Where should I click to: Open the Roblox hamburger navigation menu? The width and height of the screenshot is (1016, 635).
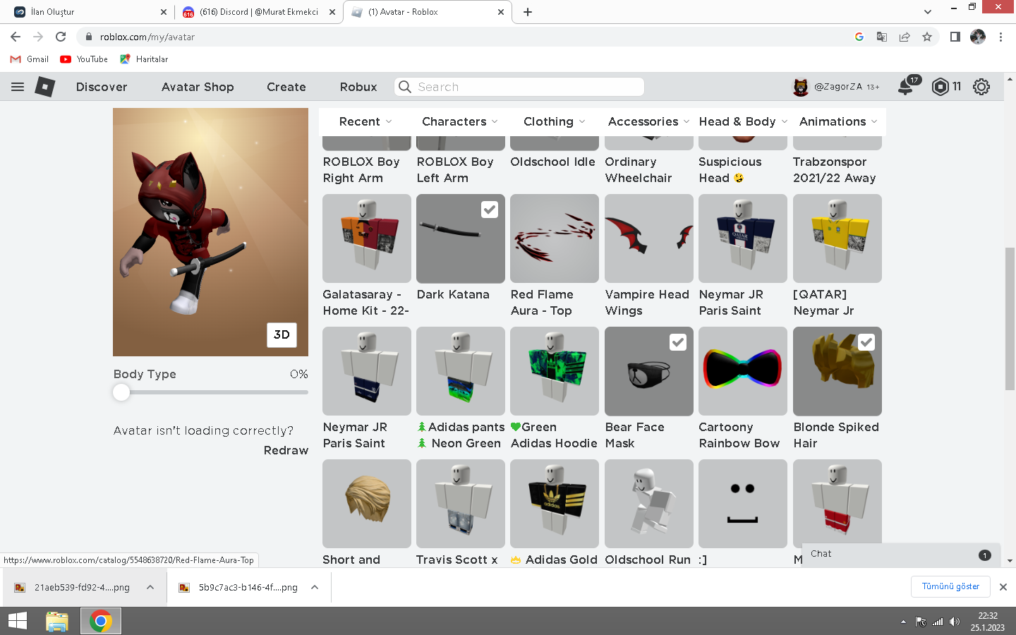click(18, 87)
